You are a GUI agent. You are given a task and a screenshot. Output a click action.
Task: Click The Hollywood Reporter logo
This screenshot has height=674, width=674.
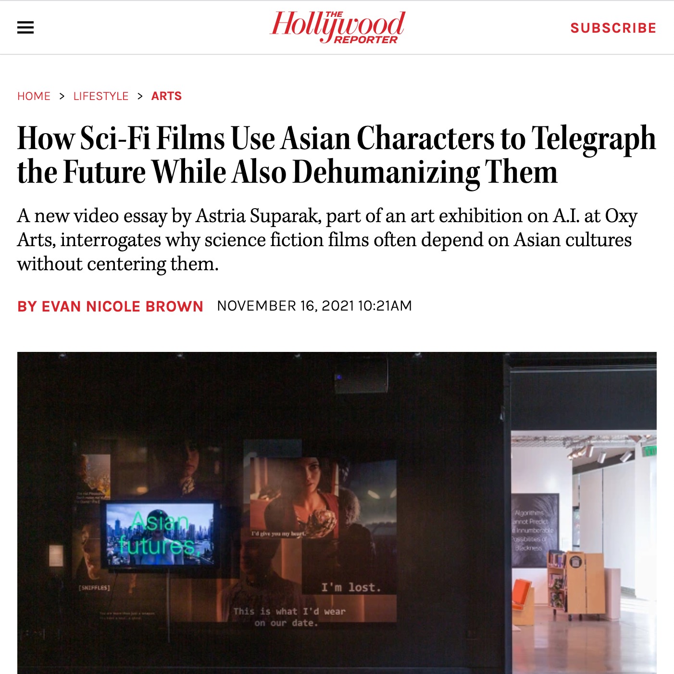[337, 27]
